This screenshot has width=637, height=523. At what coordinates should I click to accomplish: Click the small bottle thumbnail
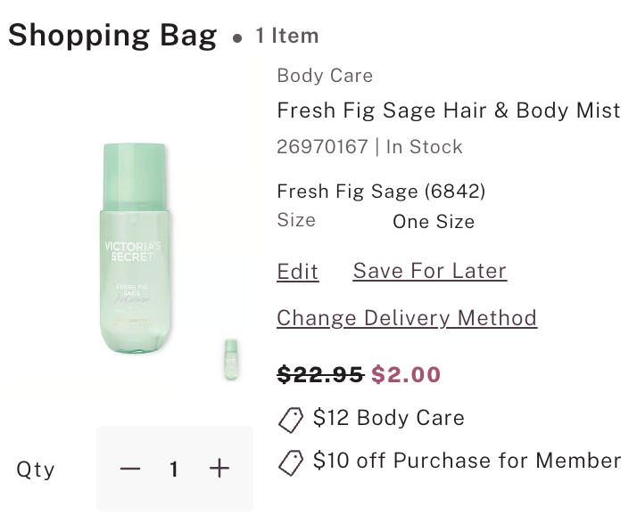231,358
